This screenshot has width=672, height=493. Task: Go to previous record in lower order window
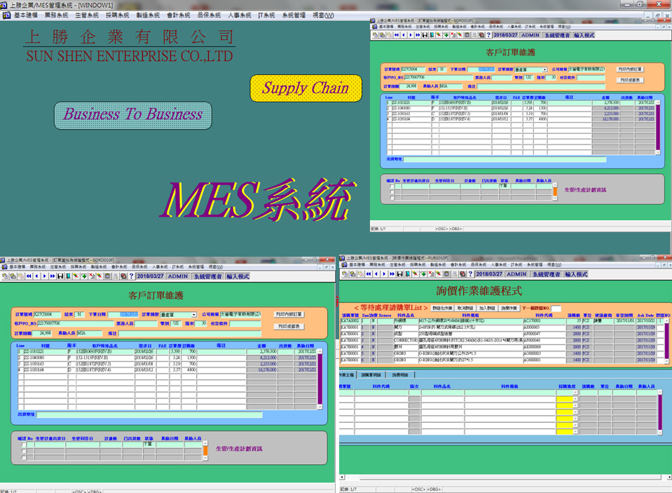coord(36,276)
